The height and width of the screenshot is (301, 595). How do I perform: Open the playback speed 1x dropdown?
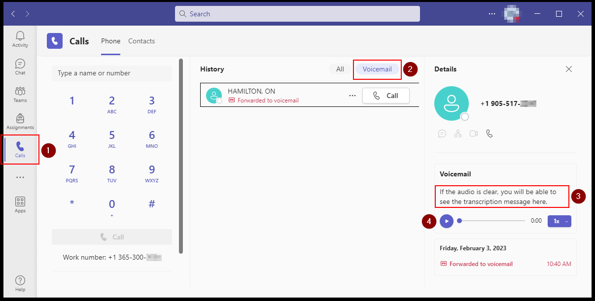[x=559, y=221]
